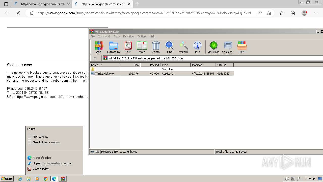This screenshot has width=323, height=182.
Task: Click the status bar disk drive icon
Action: [92, 152]
